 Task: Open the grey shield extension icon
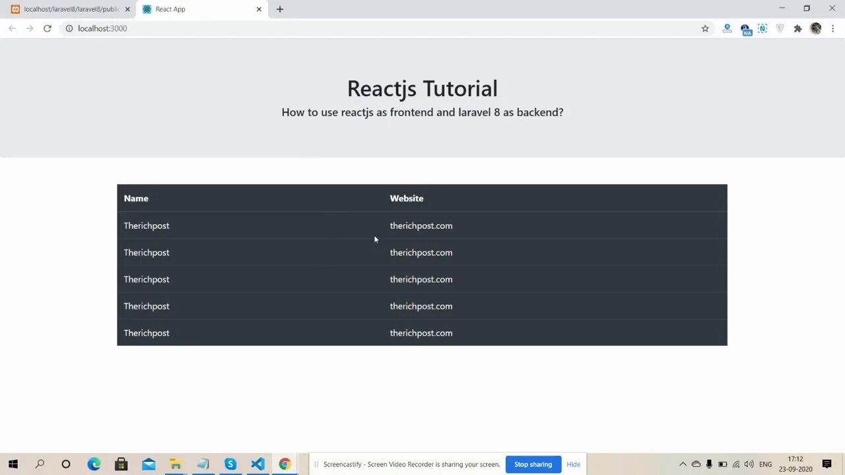780,28
